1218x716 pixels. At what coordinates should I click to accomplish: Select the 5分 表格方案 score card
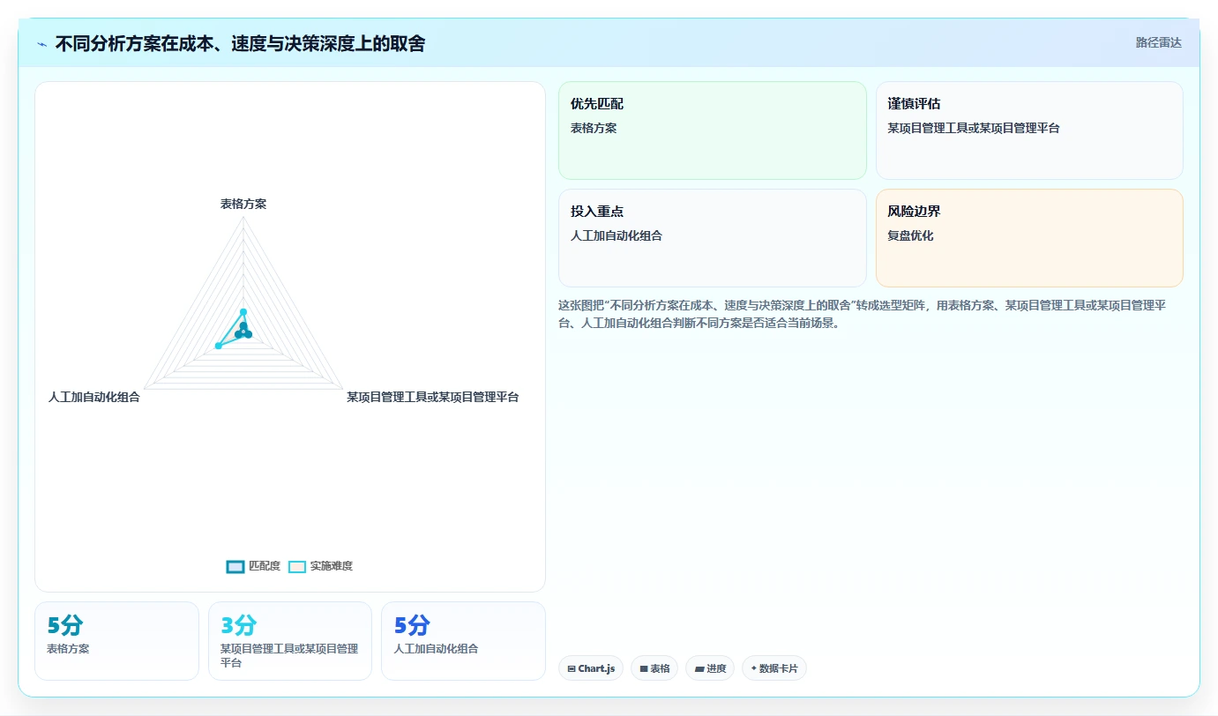pyautogui.click(x=116, y=641)
